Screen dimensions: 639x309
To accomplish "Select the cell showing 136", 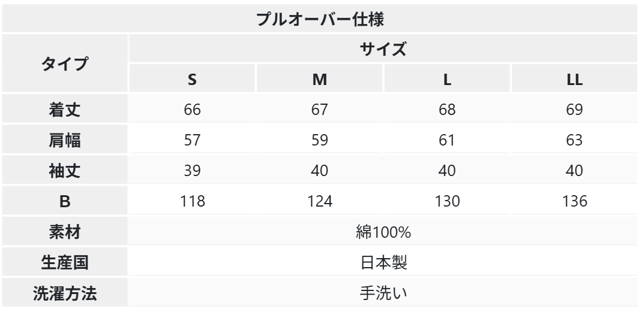I will (574, 202).
